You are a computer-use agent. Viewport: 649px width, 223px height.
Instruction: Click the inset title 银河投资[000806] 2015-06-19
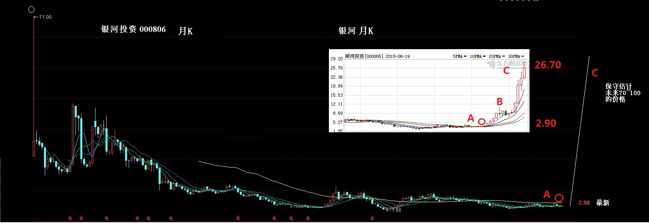point(377,56)
